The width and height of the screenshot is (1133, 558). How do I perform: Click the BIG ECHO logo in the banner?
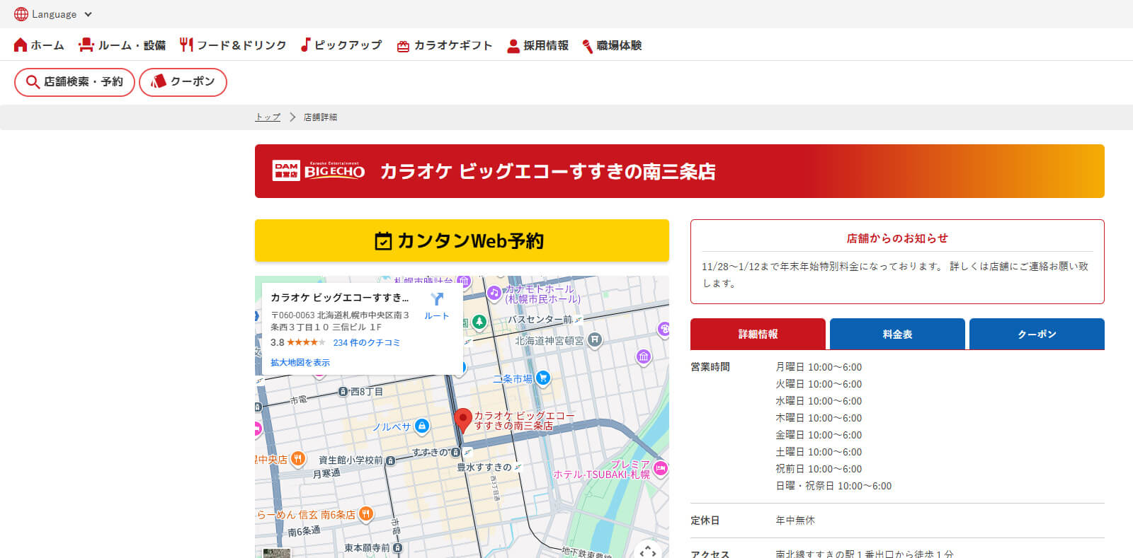pos(319,170)
